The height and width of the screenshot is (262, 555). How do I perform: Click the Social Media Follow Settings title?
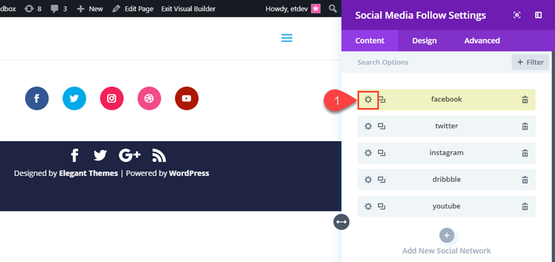click(x=421, y=16)
